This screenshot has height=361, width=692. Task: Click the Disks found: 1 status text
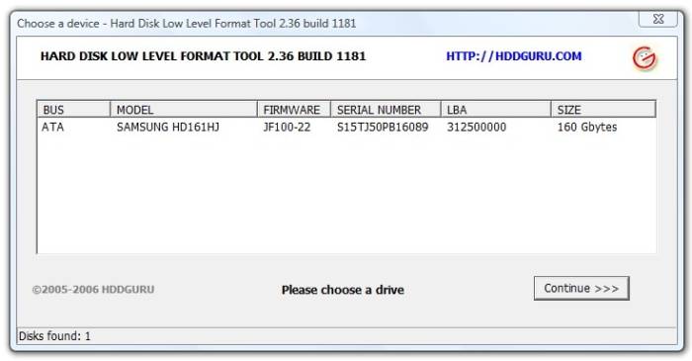pyautogui.click(x=54, y=336)
